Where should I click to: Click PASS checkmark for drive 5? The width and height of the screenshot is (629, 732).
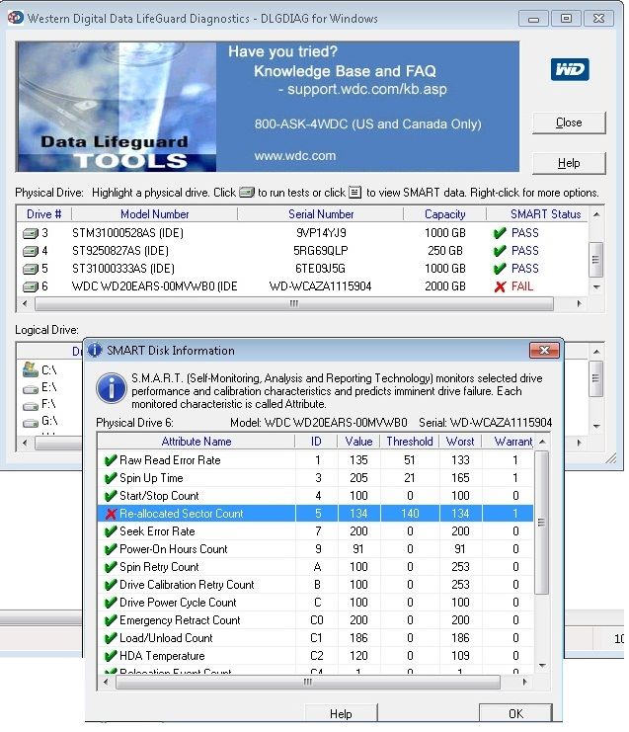(x=500, y=269)
